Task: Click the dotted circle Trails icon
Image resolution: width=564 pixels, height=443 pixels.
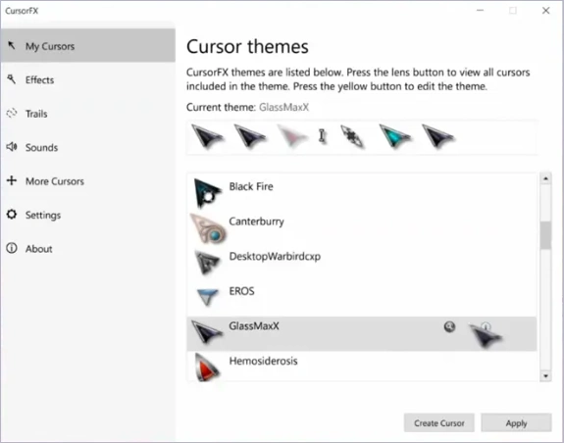Action: pyautogui.click(x=12, y=113)
